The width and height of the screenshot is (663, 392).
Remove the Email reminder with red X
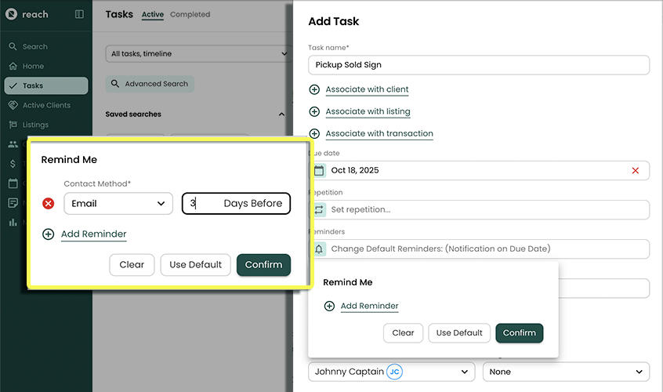click(49, 204)
